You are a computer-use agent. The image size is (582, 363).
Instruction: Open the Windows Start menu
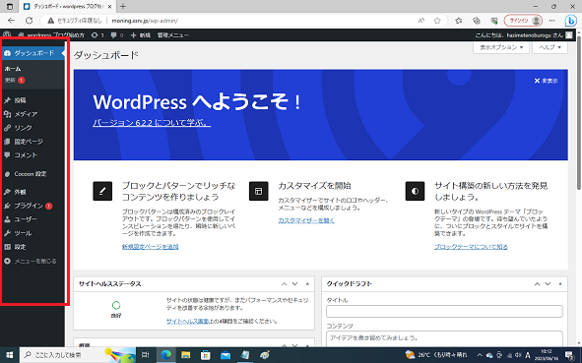[9, 355]
